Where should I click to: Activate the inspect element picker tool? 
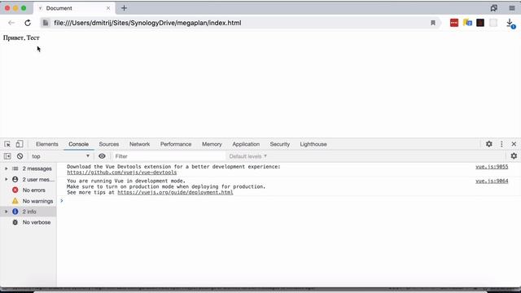point(7,144)
